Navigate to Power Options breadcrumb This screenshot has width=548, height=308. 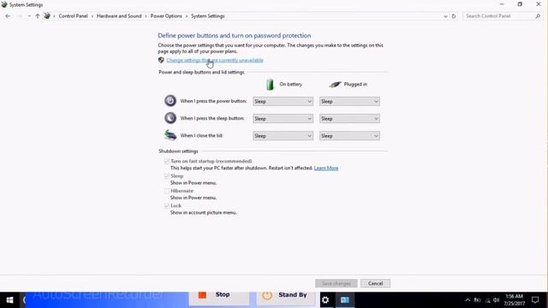tap(166, 16)
